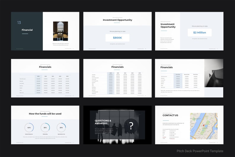Click the question mark circle icon
The image size is (235, 157).
click(131, 126)
